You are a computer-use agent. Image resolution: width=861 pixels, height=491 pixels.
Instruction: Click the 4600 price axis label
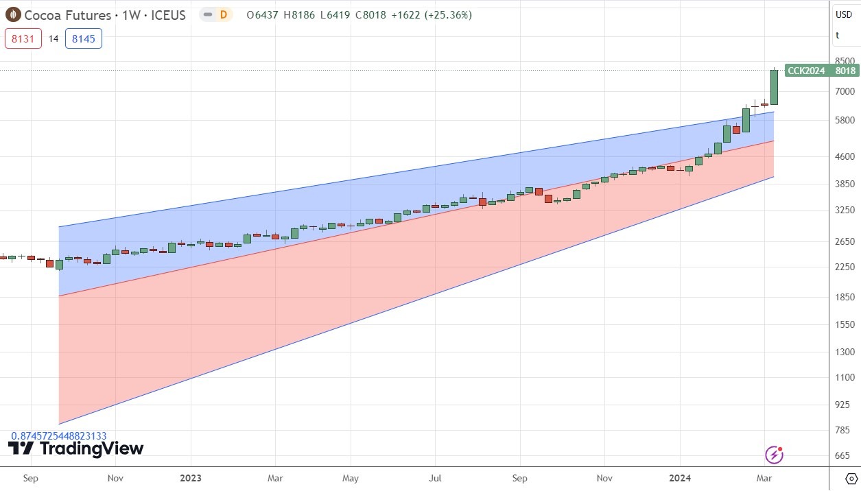coord(845,156)
